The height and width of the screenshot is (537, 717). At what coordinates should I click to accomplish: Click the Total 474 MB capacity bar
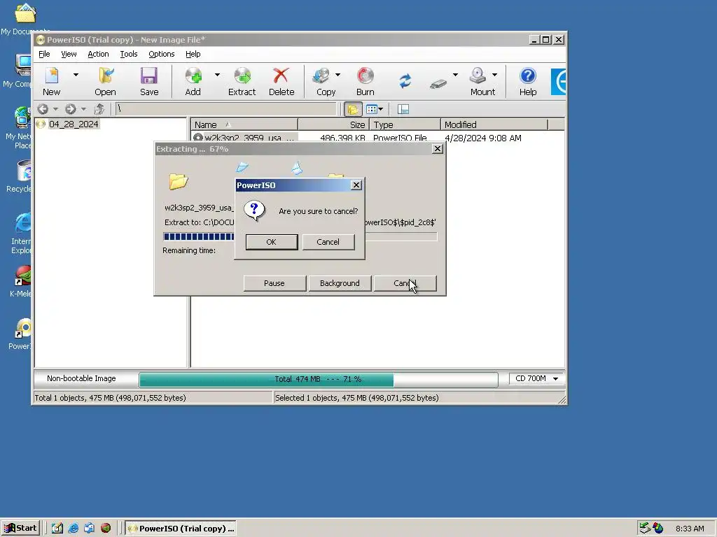point(319,379)
